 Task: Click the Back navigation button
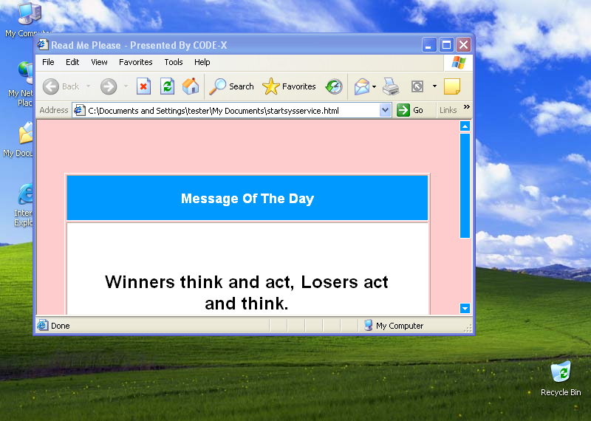61,86
